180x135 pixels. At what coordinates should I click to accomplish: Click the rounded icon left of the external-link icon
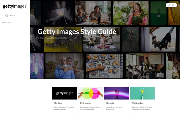169,5
